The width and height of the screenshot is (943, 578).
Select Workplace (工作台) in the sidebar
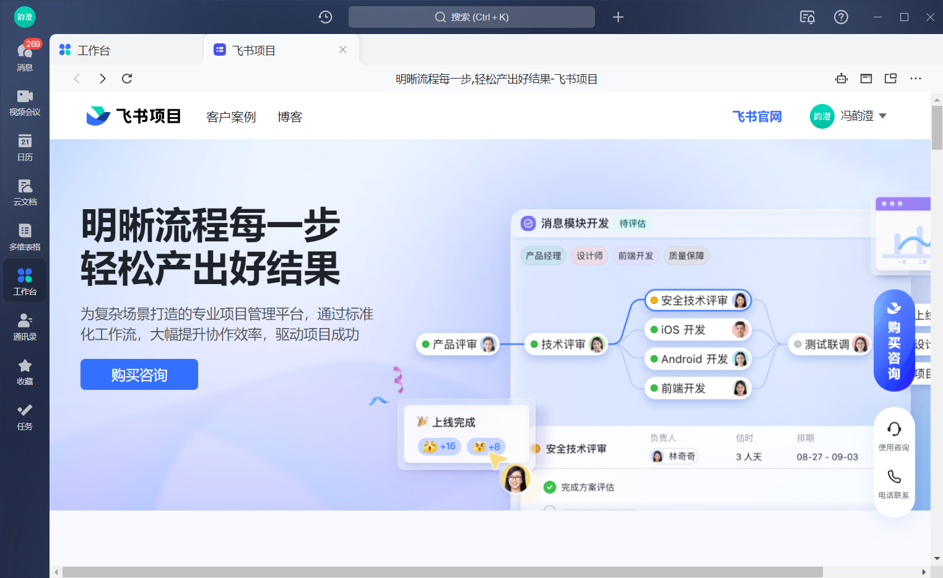tap(25, 282)
